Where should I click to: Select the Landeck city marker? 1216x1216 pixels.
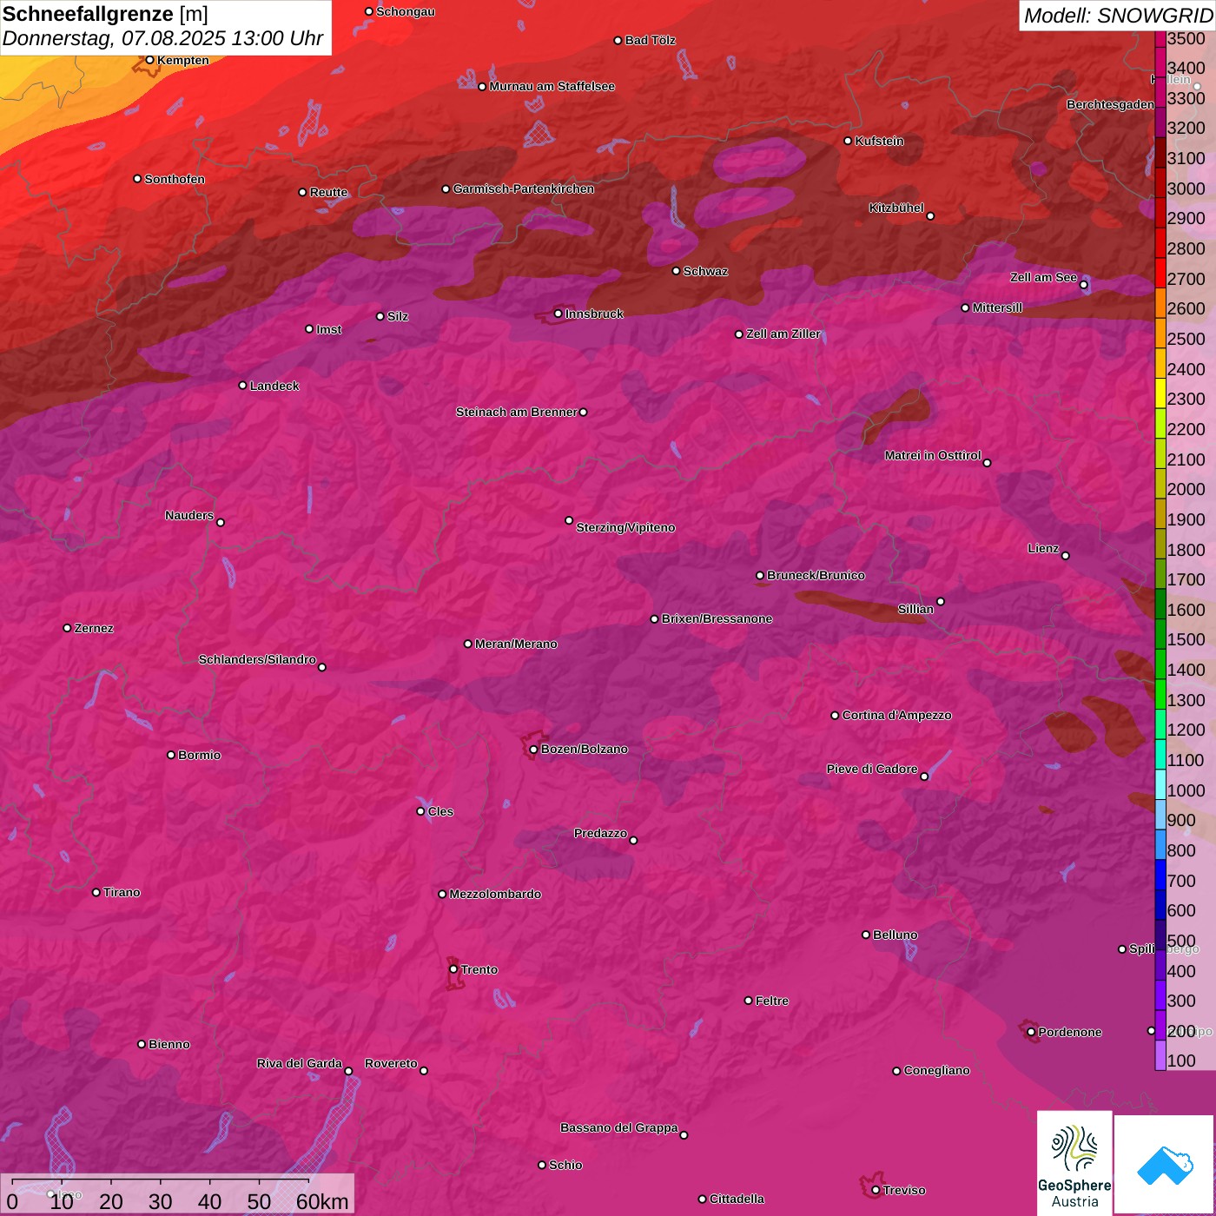point(242,386)
